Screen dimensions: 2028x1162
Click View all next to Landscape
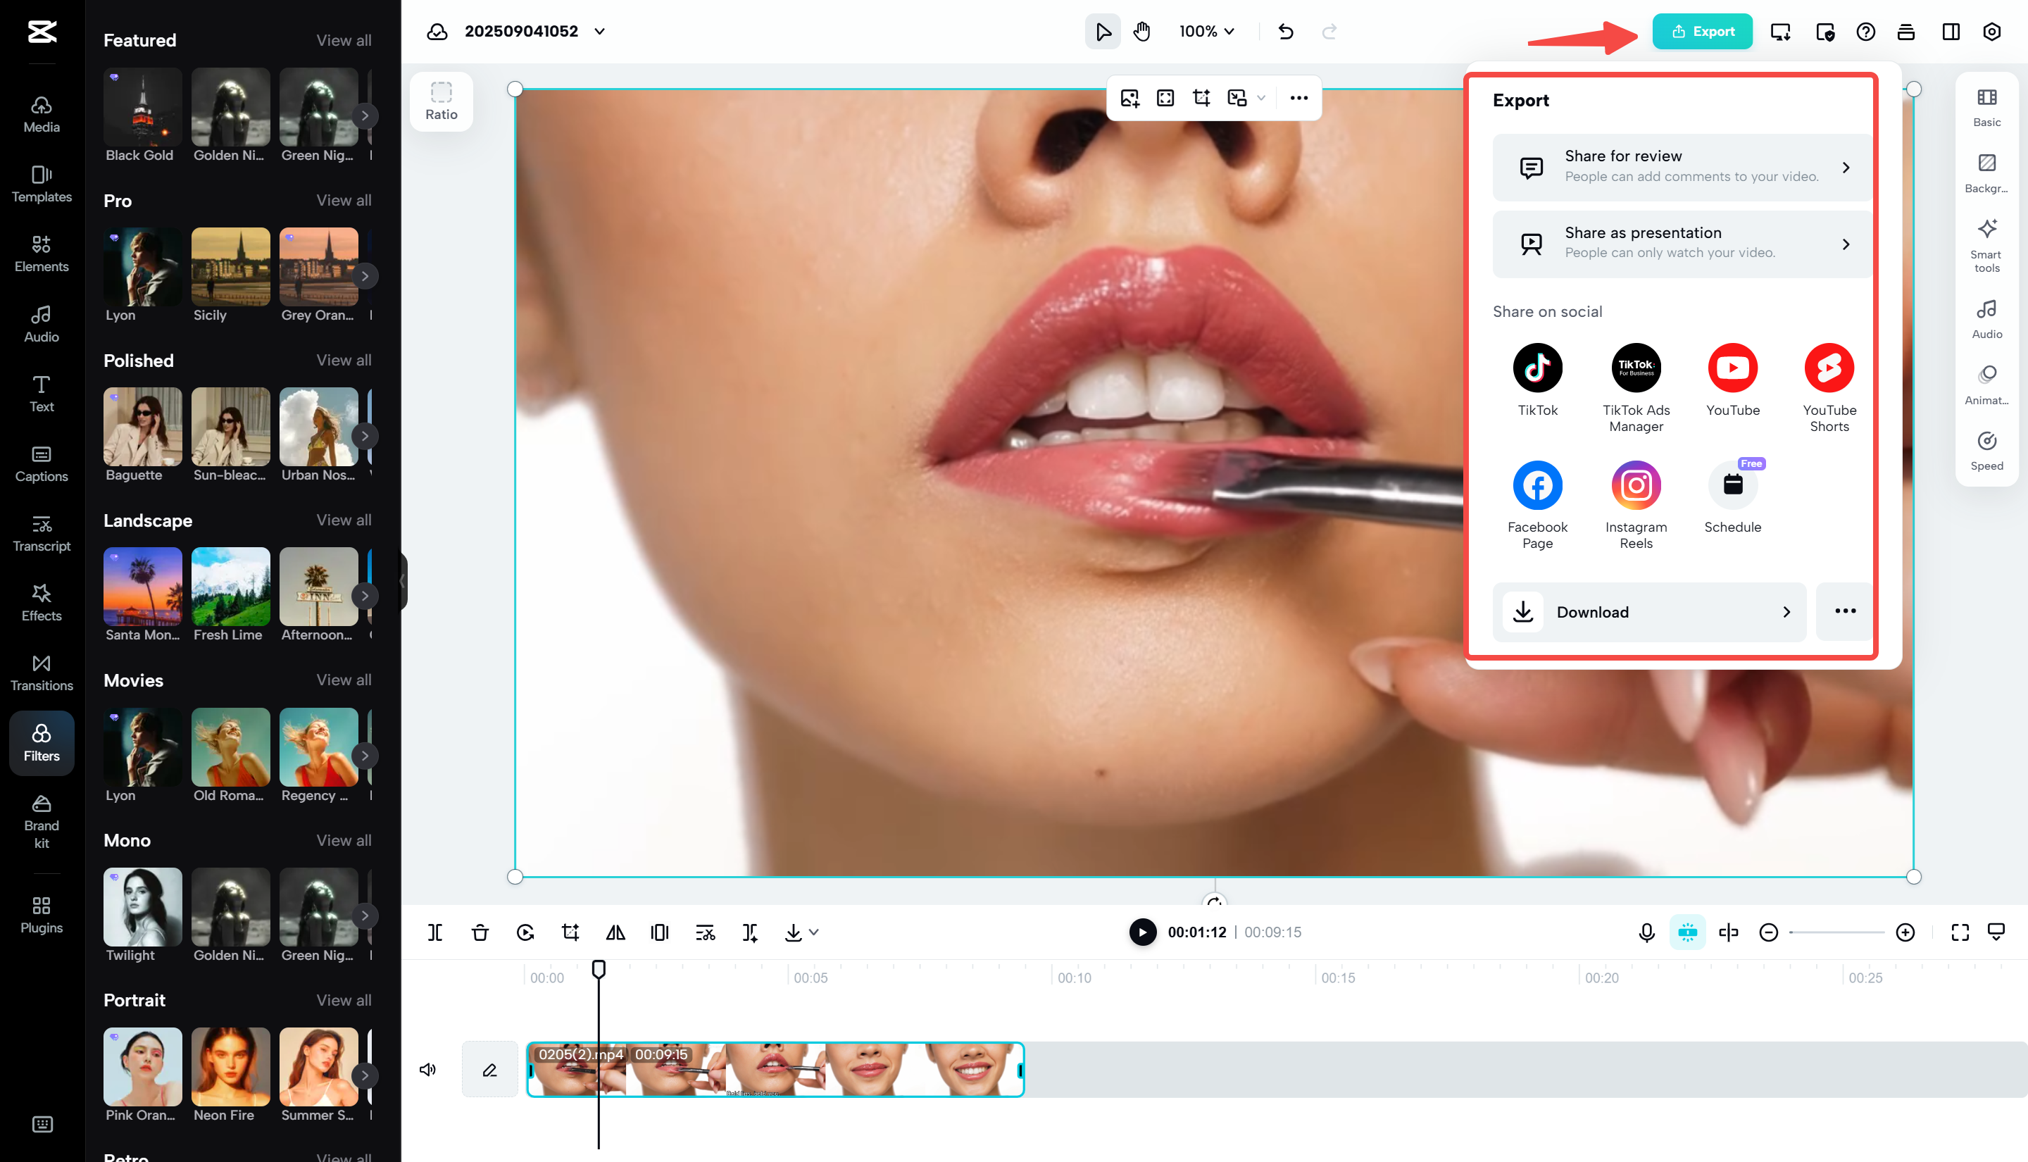(343, 520)
